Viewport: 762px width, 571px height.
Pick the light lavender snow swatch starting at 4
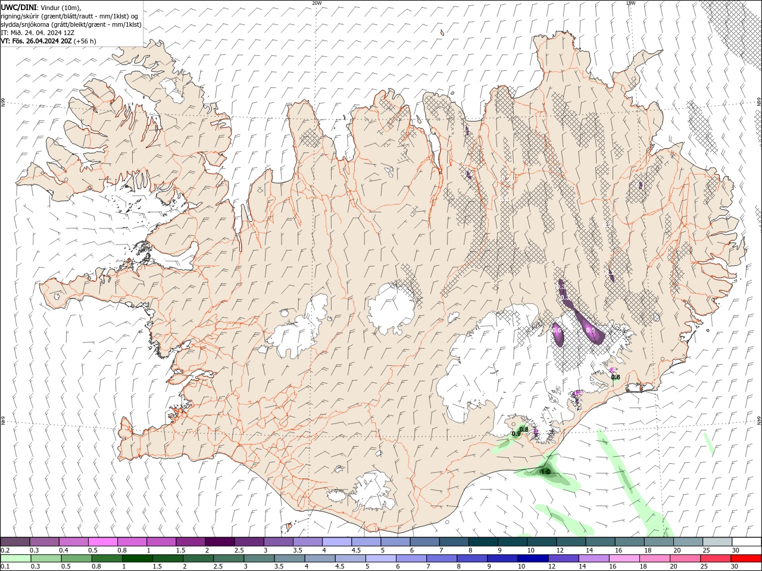click(x=336, y=542)
